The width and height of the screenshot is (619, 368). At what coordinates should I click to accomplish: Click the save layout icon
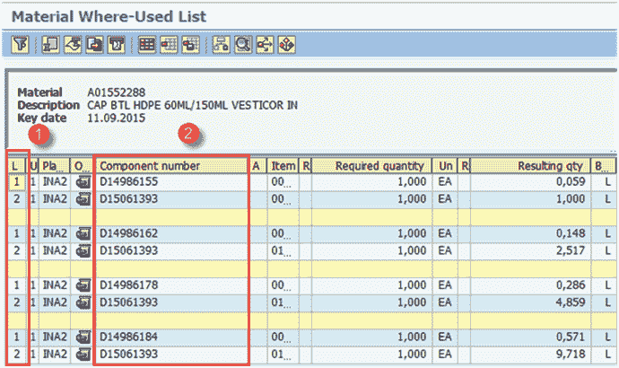coord(191,45)
